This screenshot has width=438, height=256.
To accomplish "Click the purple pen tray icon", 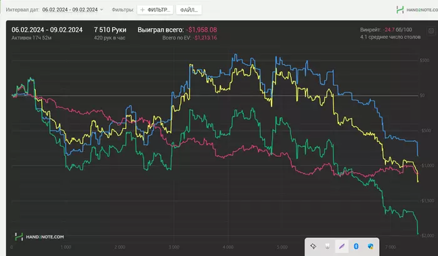I will click(x=342, y=246).
